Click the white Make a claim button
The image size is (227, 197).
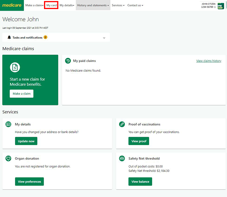[x=22, y=94]
